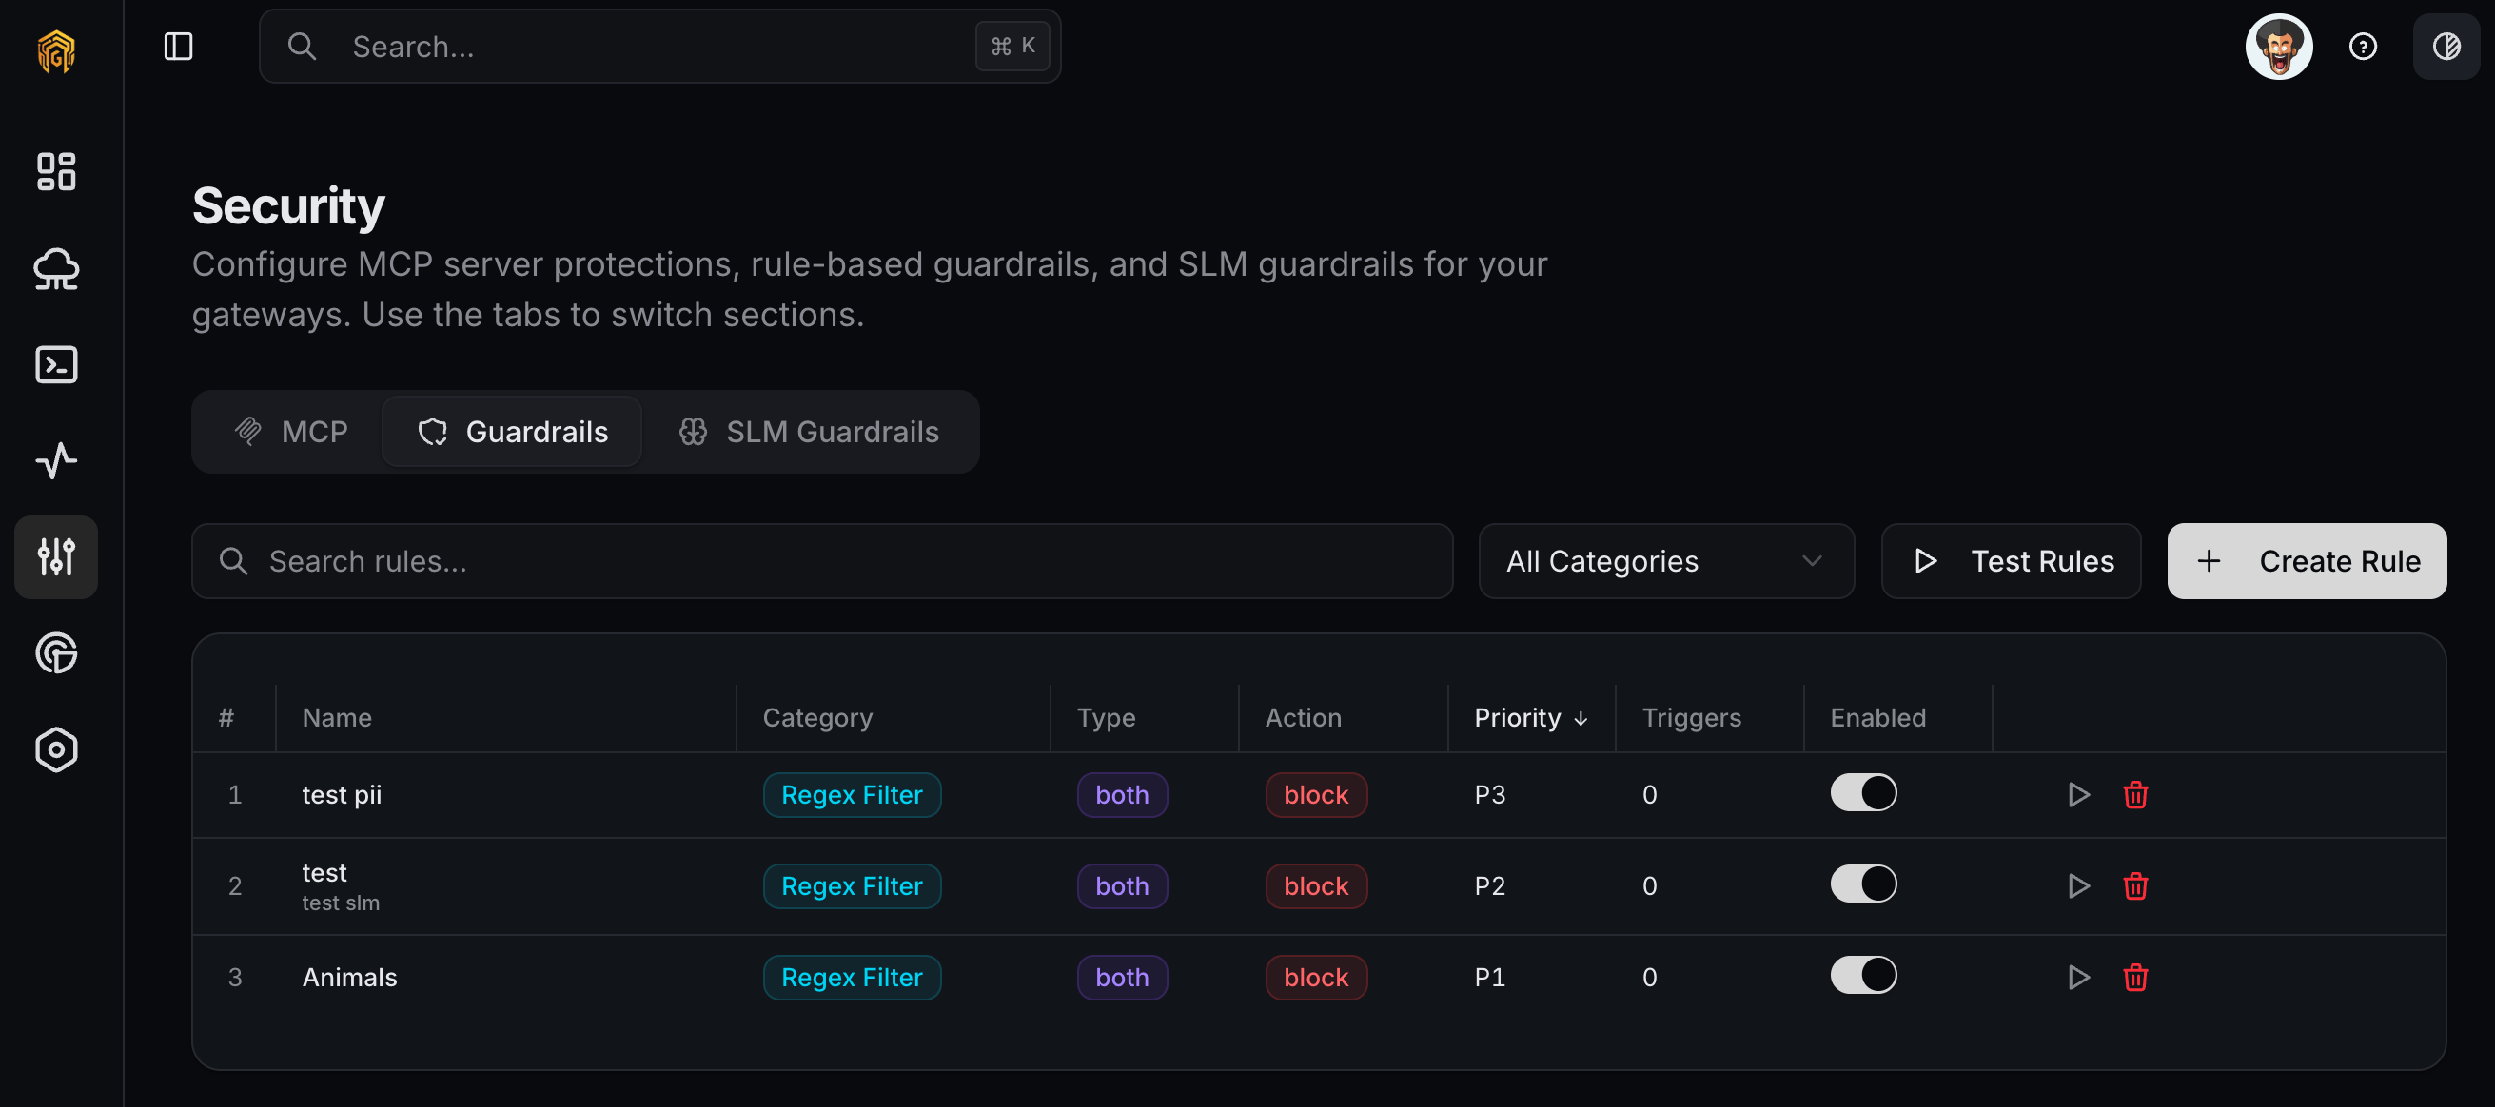Click the P2 priority value

(x=1489, y=885)
